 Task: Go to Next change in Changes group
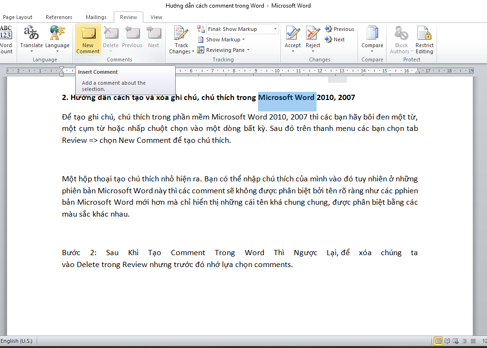(335, 40)
